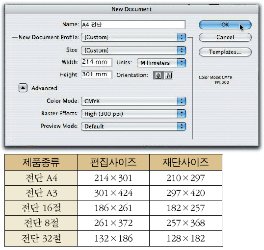This screenshot has height=250, width=264.
Task: Select portrait orientation icon
Action: coord(158,75)
